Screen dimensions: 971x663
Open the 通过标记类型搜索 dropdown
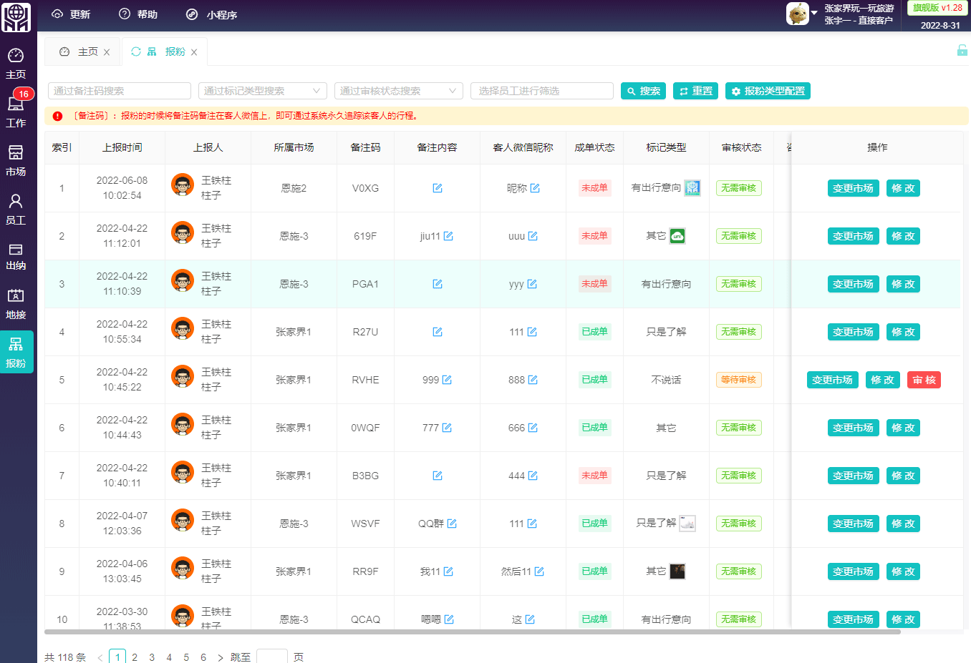click(x=262, y=91)
